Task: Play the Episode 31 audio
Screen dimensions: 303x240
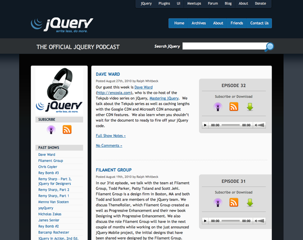Action: pos(205,221)
